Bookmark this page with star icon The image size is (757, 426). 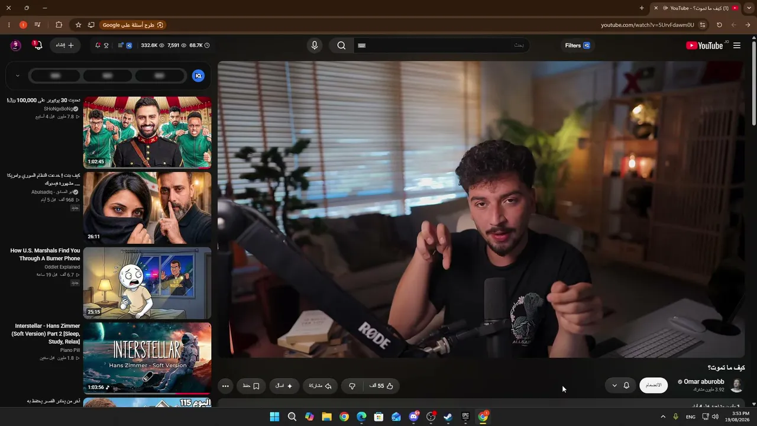click(x=78, y=25)
